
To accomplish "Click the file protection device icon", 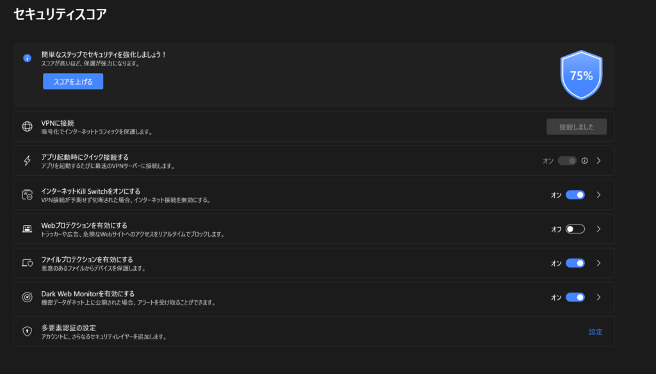I will coord(27,263).
